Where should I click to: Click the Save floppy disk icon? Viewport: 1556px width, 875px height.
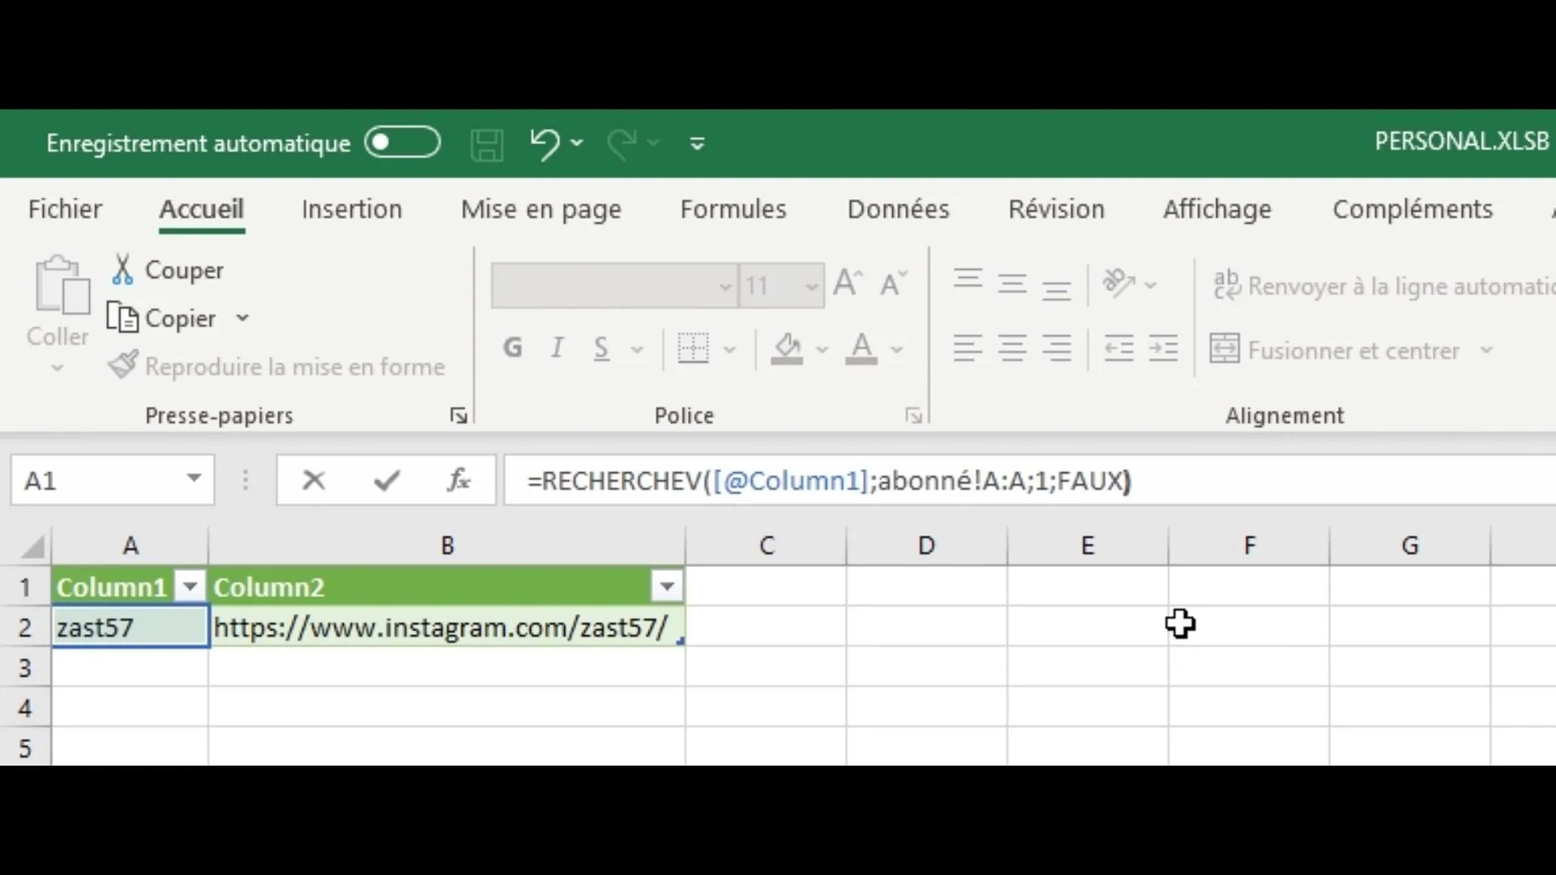coord(486,145)
